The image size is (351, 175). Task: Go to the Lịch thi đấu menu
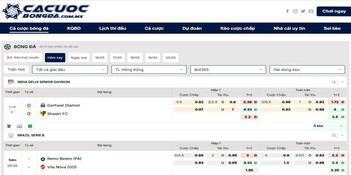point(112,28)
